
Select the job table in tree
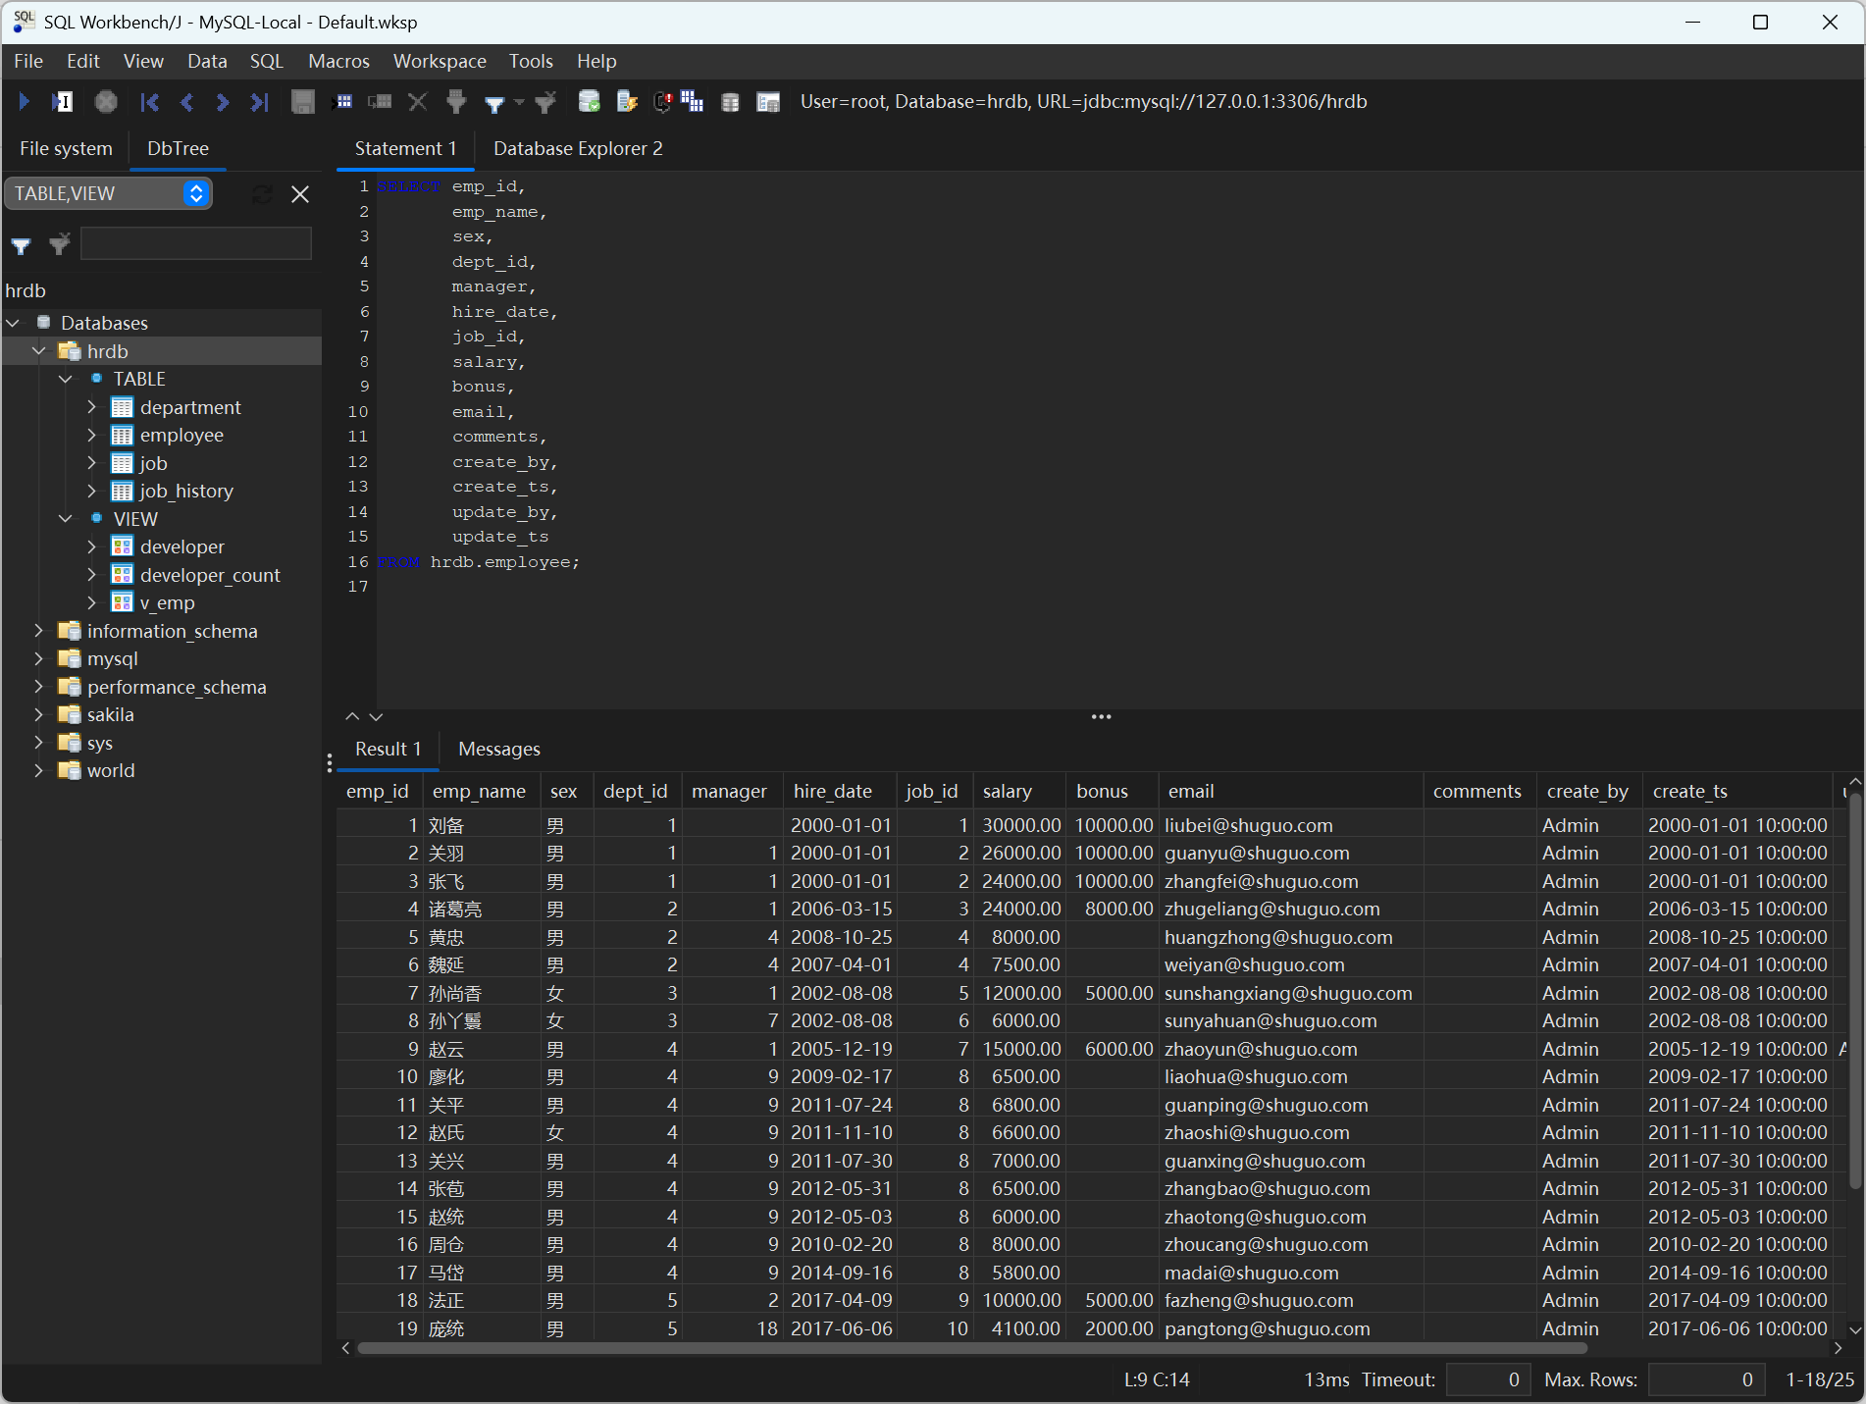(x=153, y=463)
